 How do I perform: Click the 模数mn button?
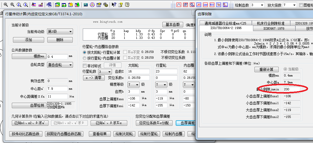[29, 57]
